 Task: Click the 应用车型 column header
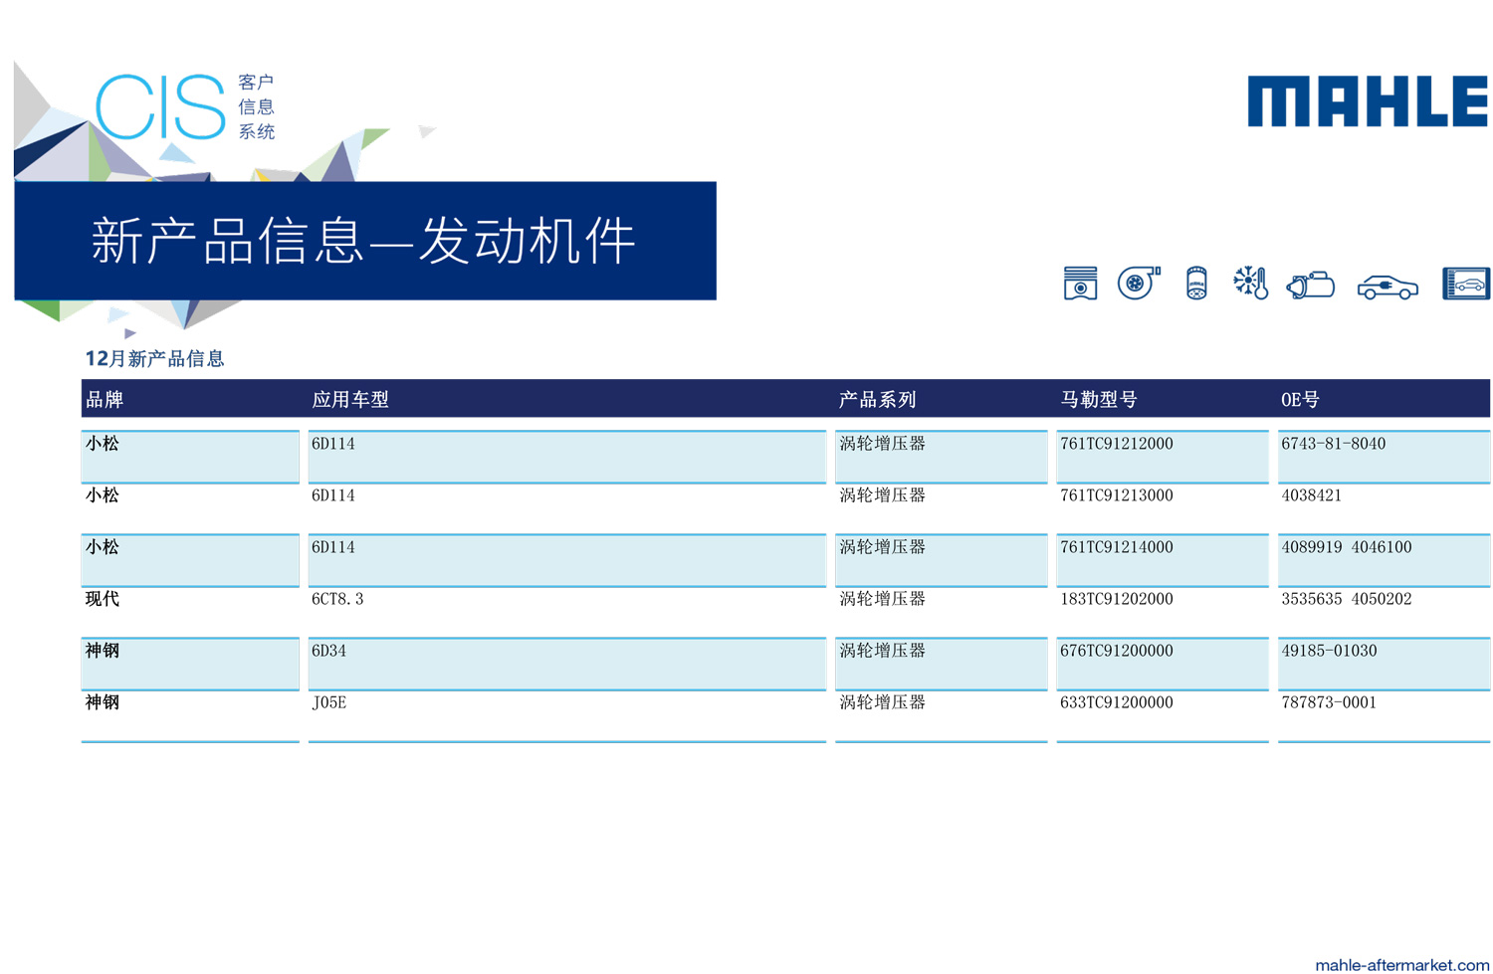(350, 399)
